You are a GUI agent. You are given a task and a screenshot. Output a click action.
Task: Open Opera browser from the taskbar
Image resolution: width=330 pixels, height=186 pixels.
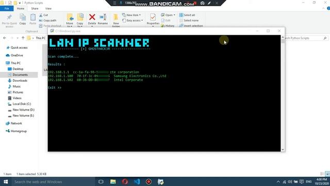pos(125,181)
